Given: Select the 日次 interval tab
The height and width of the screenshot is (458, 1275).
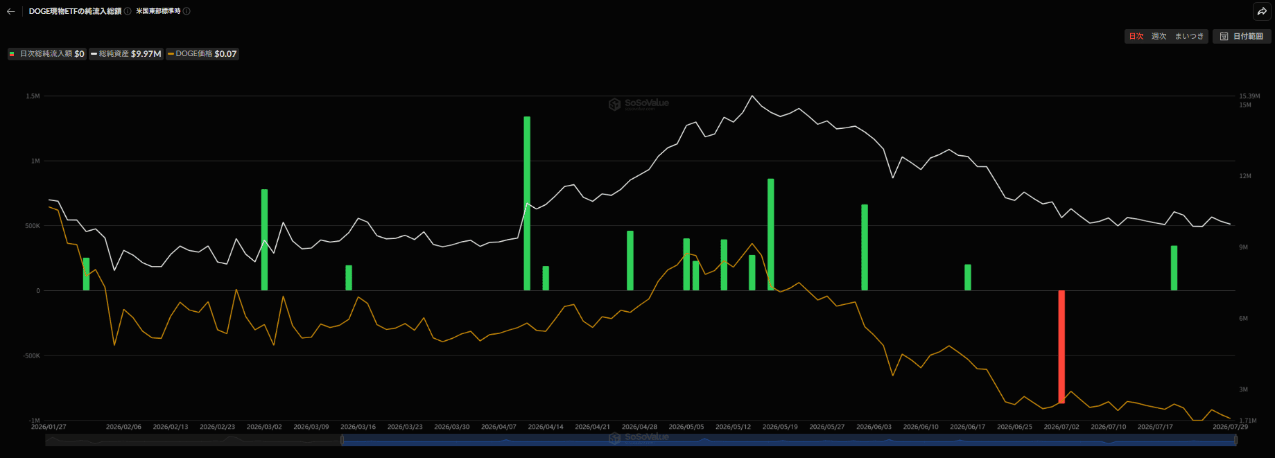Looking at the screenshot, I should [x=1136, y=36].
